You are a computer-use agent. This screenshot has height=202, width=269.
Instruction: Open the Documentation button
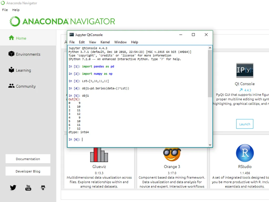28,159
